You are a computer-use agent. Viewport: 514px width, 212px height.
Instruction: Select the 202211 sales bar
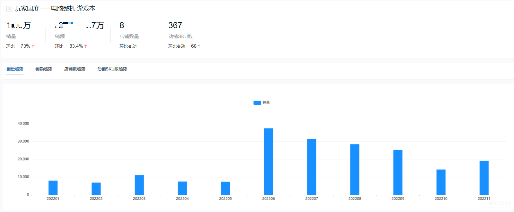pyautogui.click(x=484, y=178)
